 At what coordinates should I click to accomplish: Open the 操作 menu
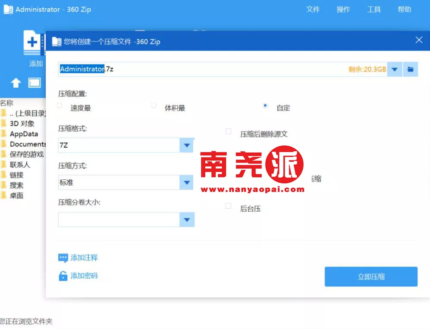343,9
